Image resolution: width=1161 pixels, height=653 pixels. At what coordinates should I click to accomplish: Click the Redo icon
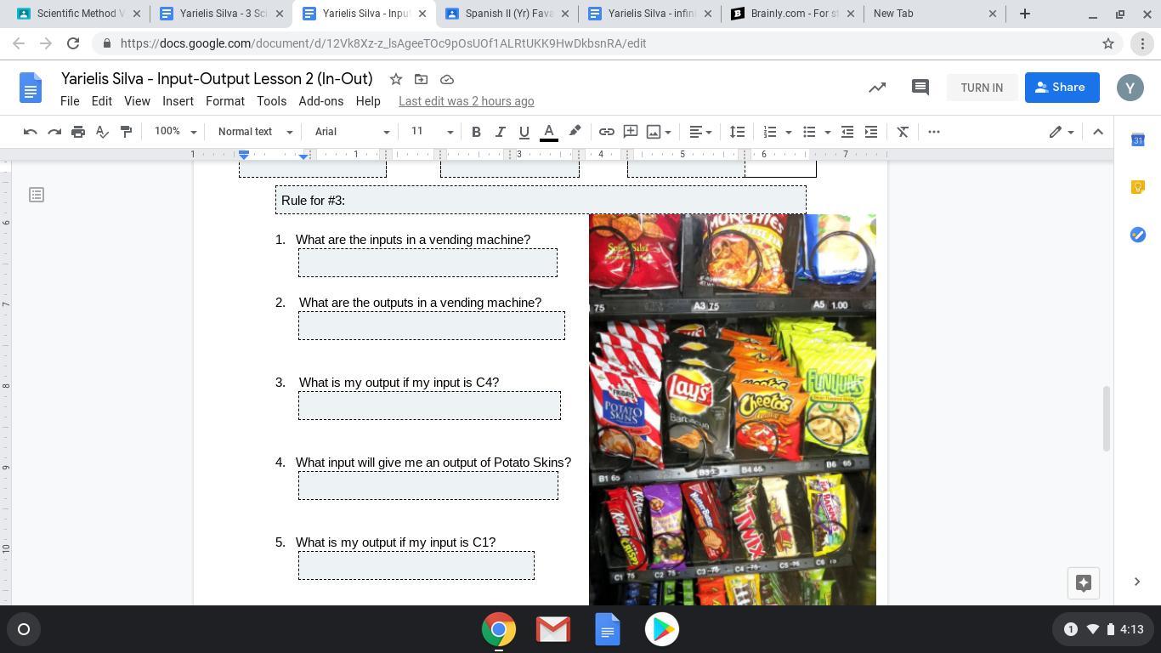point(54,132)
